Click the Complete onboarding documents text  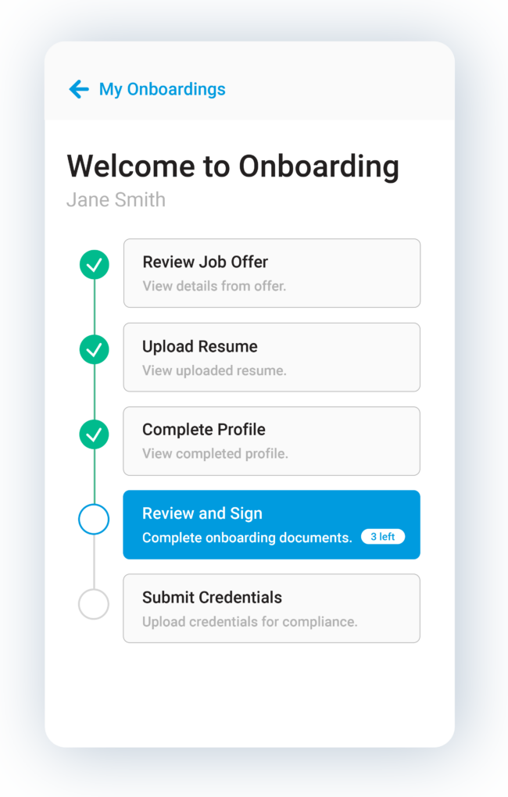coord(247,538)
